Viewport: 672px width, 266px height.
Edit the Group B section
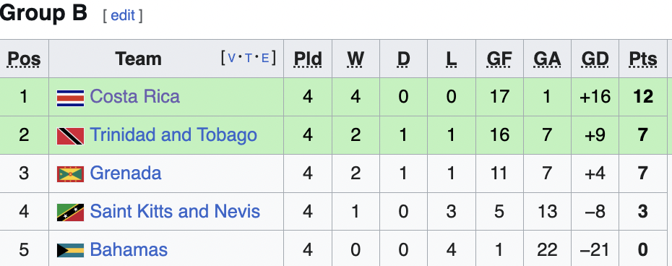click(123, 15)
